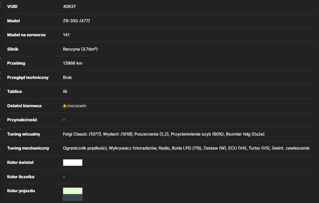Select the white Kolor świateł swatch
This screenshot has width=319, height=203.
click(x=73, y=163)
